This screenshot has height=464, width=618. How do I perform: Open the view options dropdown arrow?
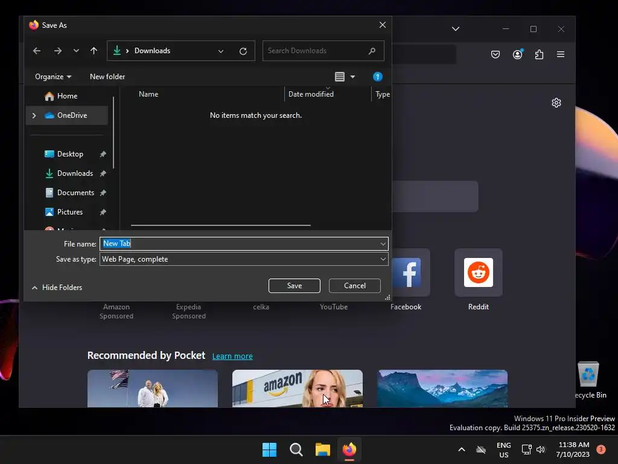pyautogui.click(x=352, y=77)
